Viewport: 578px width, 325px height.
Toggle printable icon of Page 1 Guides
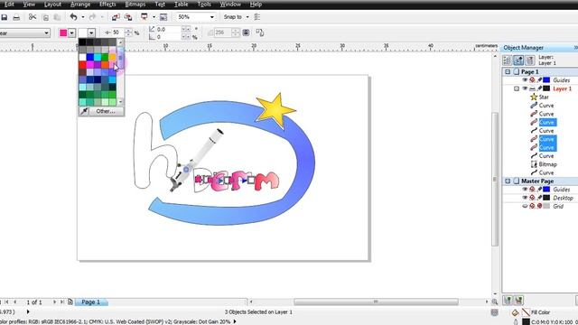point(532,80)
